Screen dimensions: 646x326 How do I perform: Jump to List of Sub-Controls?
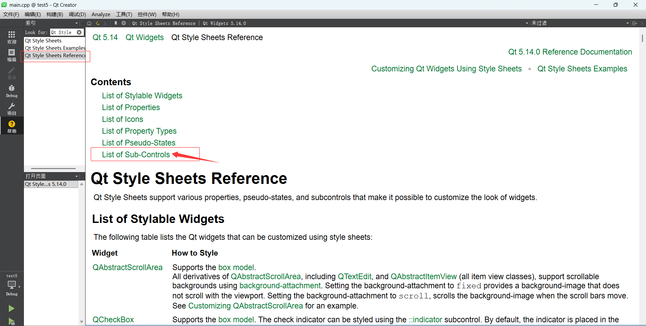coord(136,155)
